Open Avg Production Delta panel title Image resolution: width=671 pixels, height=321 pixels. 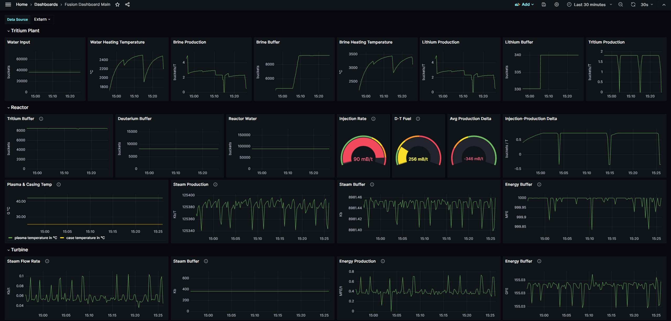coord(470,119)
